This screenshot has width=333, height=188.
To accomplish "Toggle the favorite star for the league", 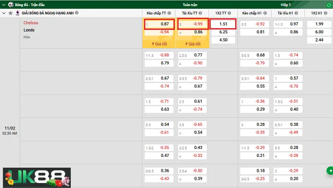I will pyautogui.click(x=10, y=13).
